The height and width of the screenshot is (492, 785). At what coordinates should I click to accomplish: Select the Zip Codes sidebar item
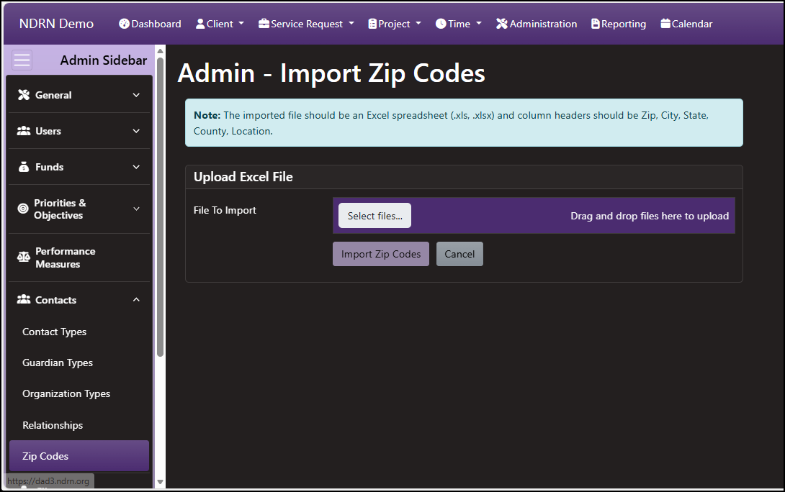[x=79, y=456]
